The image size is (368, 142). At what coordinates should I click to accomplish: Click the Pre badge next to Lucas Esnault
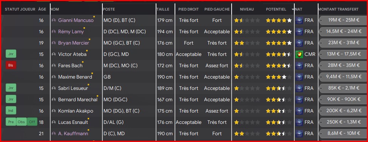click(x=11, y=122)
